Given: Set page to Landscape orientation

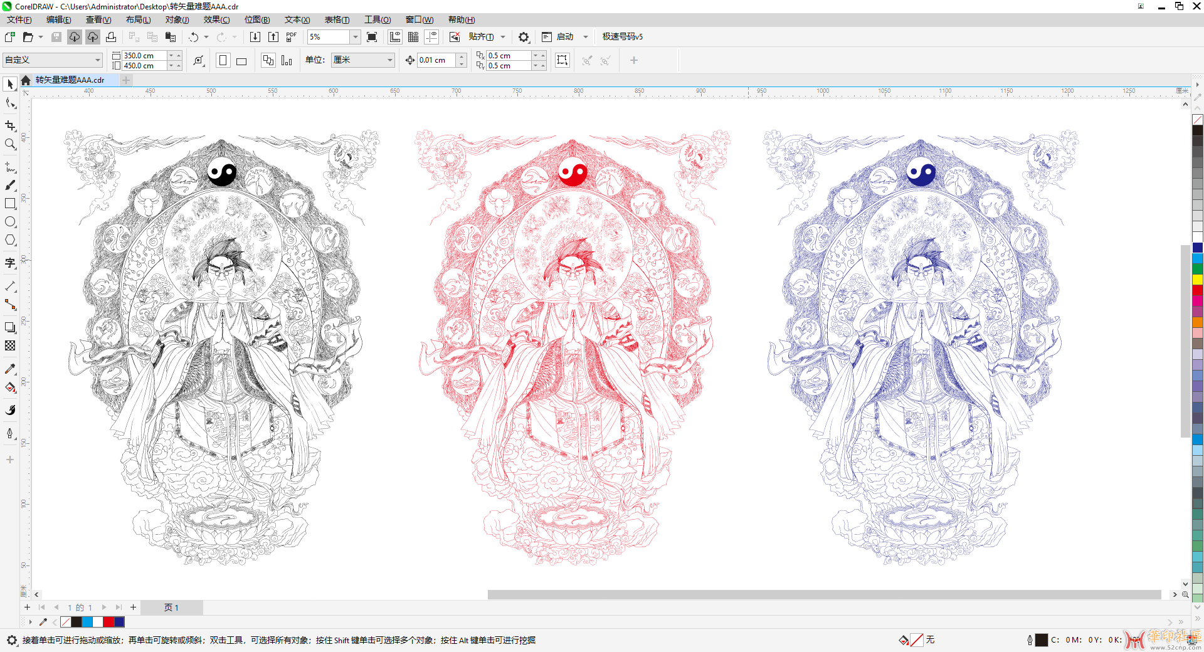Looking at the screenshot, I should point(241,60).
